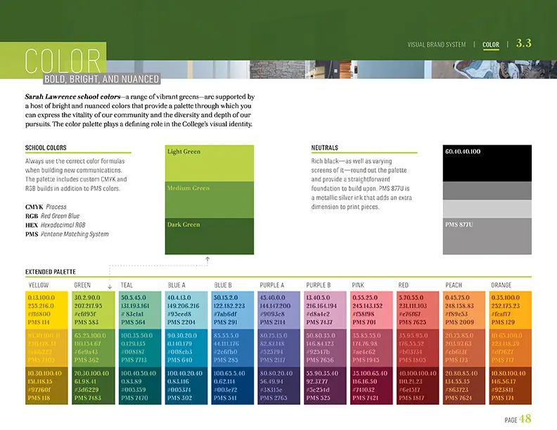Choose the dark green PMS 7483 swatch

tap(94, 386)
